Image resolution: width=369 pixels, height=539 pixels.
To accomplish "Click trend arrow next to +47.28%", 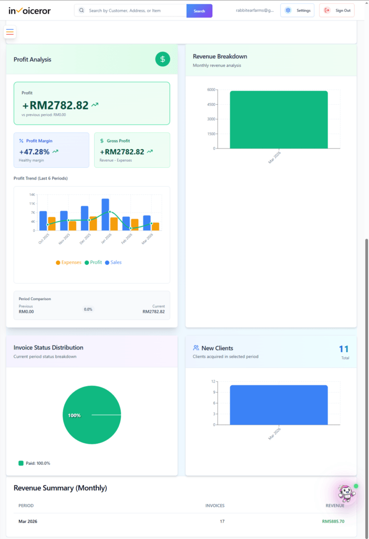I will (x=55, y=151).
